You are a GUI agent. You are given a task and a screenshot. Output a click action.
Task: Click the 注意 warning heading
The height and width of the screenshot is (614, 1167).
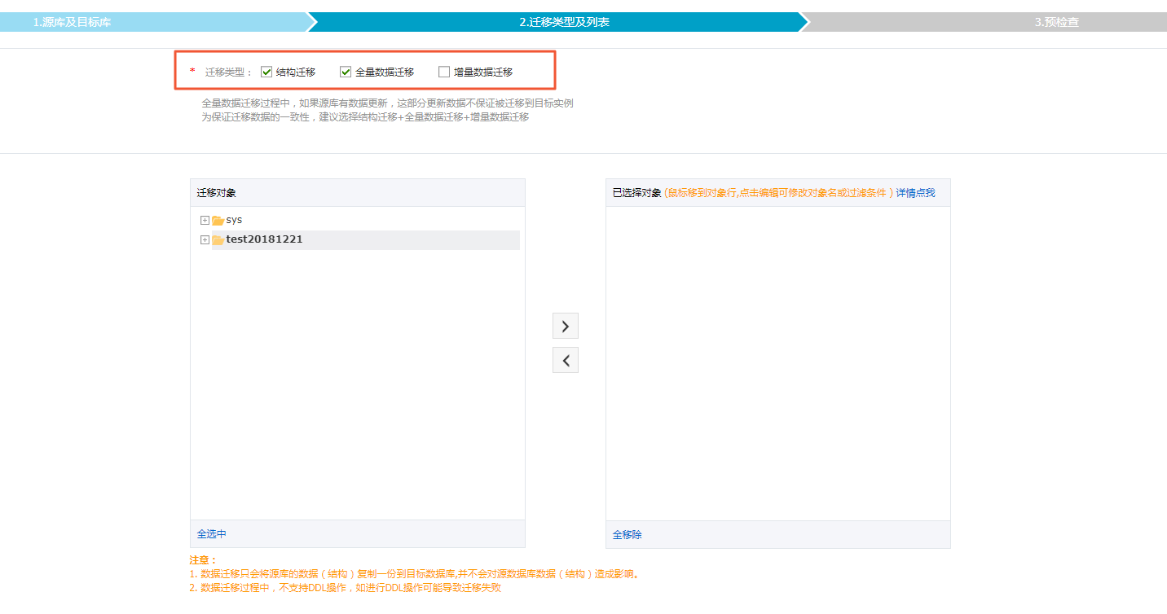[204, 560]
